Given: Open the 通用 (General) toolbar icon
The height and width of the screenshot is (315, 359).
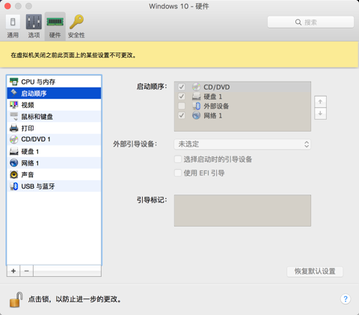Looking at the screenshot, I should point(13,22).
